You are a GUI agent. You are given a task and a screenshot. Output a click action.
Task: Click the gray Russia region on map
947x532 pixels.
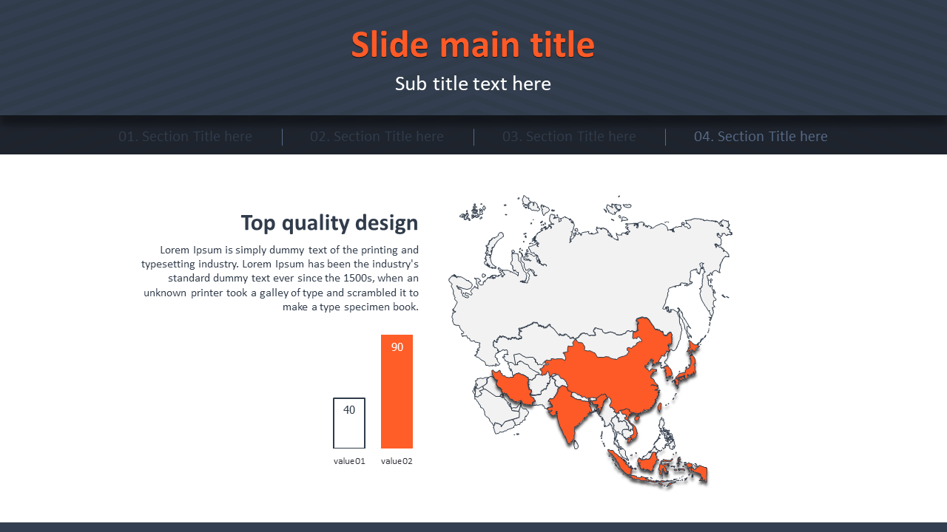(592, 273)
